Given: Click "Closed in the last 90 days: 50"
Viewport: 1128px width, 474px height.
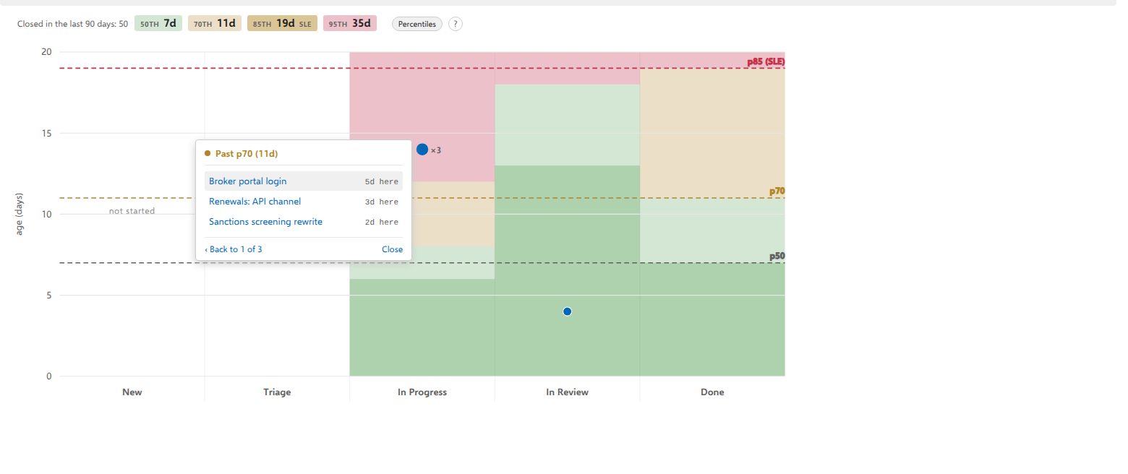Looking at the screenshot, I should pyautogui.click(x=73, y=24).
